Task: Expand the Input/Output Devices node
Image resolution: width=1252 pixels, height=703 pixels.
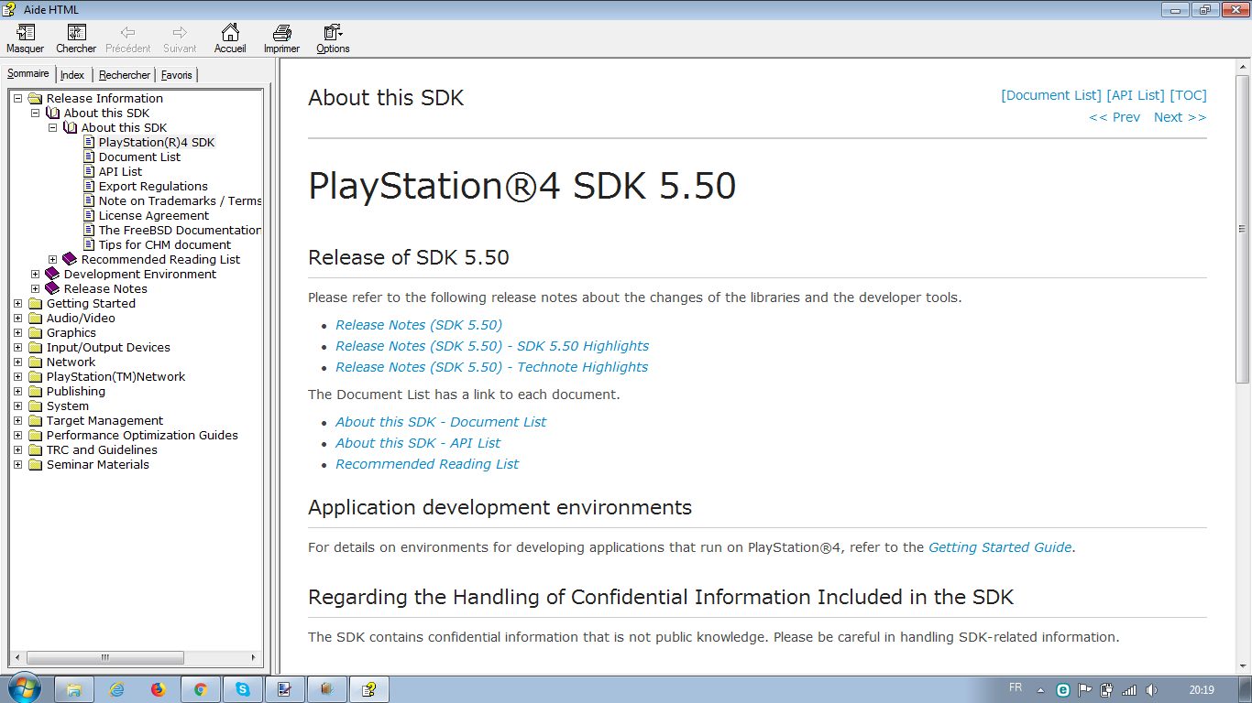Action: (x=17, y=347)
